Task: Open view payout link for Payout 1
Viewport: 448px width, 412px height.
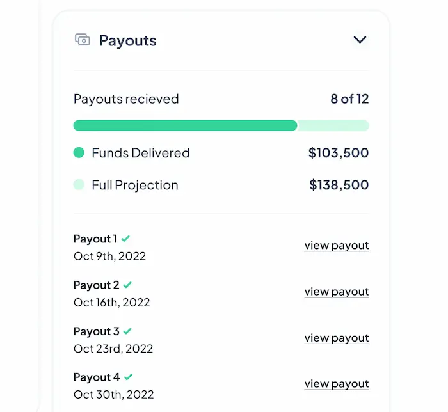Action: (337, 246)
